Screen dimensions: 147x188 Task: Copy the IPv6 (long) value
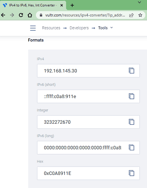132,148
